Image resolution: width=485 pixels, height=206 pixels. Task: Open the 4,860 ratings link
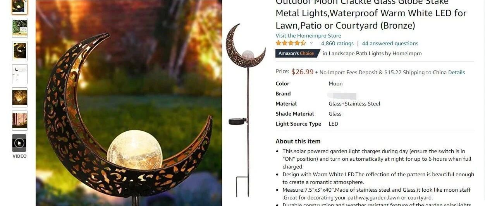coord(337,43)
